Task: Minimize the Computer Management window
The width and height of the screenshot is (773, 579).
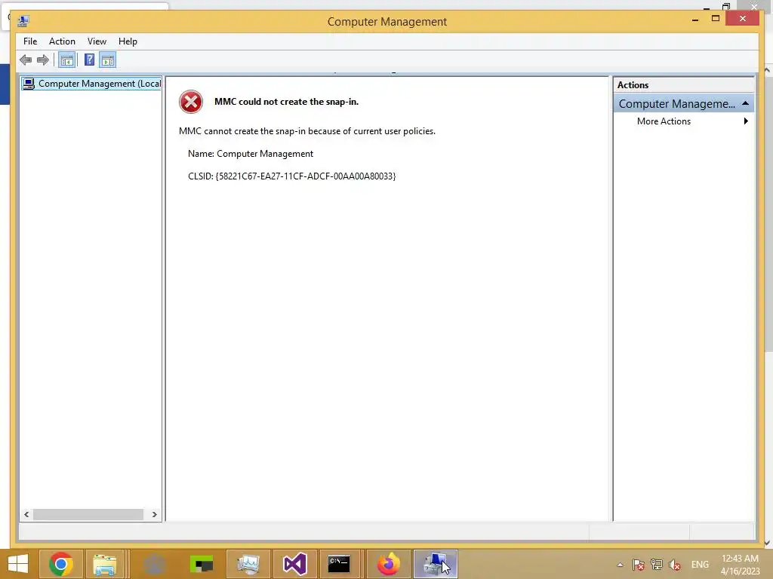Action: click(x=695, y=19)
